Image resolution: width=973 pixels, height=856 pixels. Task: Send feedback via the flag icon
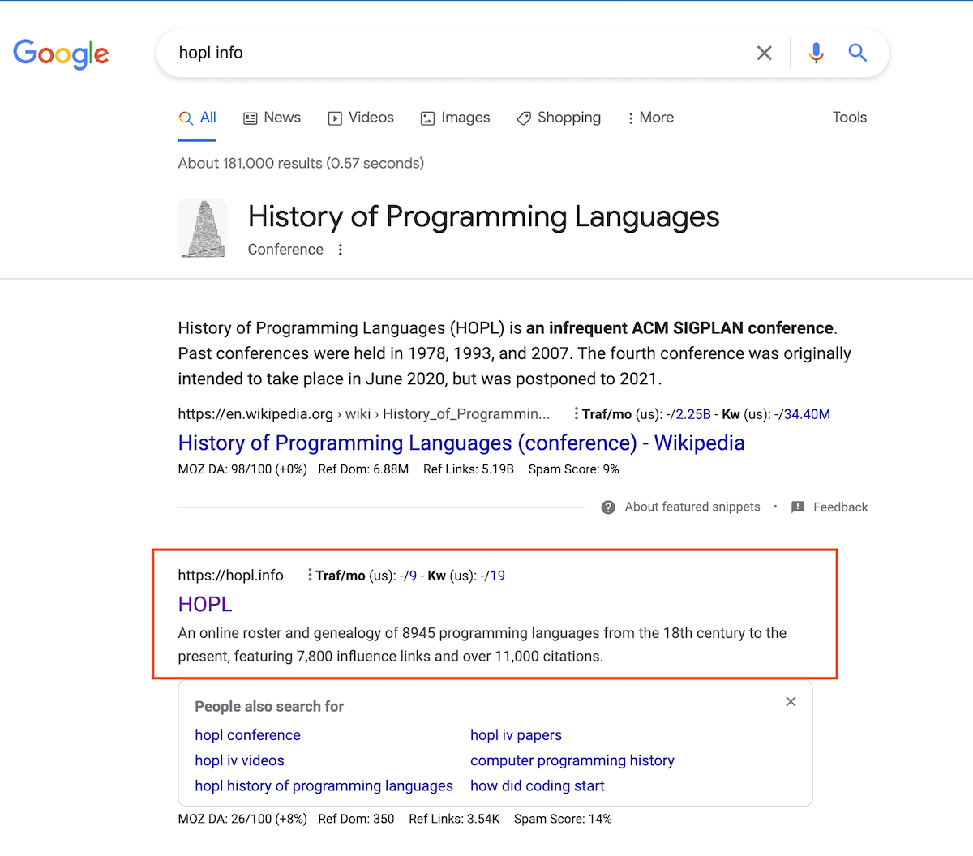click(x=798, y=507)
